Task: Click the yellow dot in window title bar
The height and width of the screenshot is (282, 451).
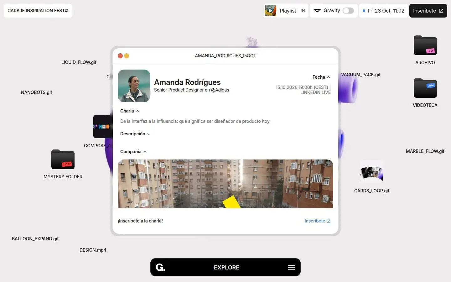Action: coord(127,56)
